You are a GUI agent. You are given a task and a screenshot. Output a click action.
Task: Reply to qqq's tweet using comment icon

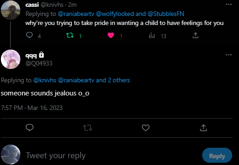pyautogui.click(x=30, y=128)
